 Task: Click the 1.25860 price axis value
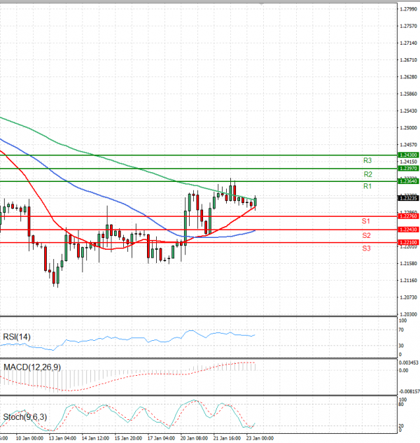[x=408, y=94]
